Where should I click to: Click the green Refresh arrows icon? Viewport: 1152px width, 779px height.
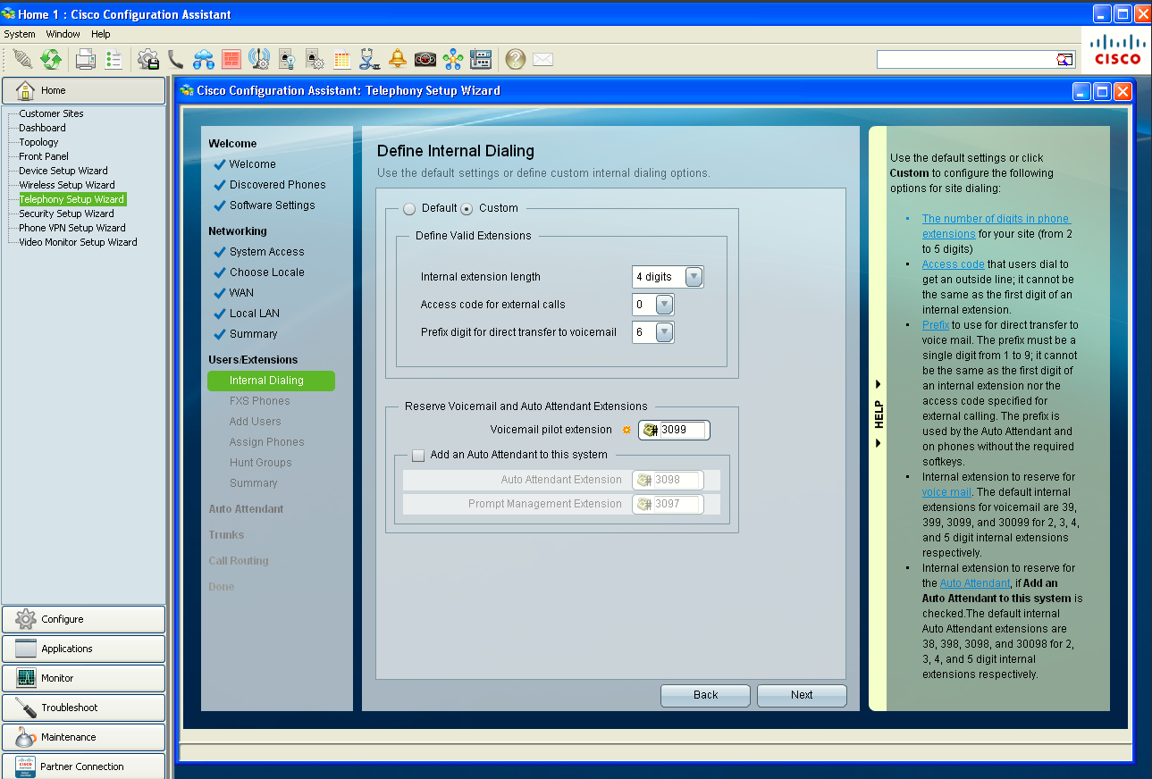(x=51, y=60)
